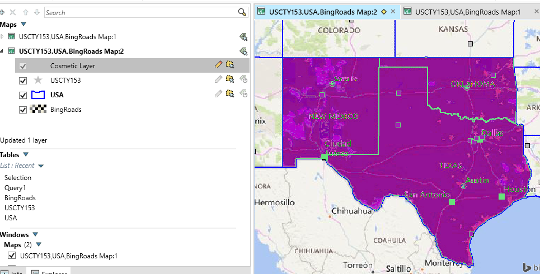The width and height of the screenshot is (540, 274).
Task: Click the magnifier icon in the Search box
Action: [242, 12]
